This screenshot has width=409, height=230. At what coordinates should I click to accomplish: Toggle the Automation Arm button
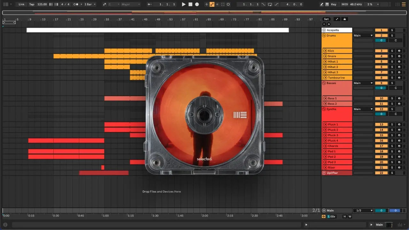click(212, 4)
